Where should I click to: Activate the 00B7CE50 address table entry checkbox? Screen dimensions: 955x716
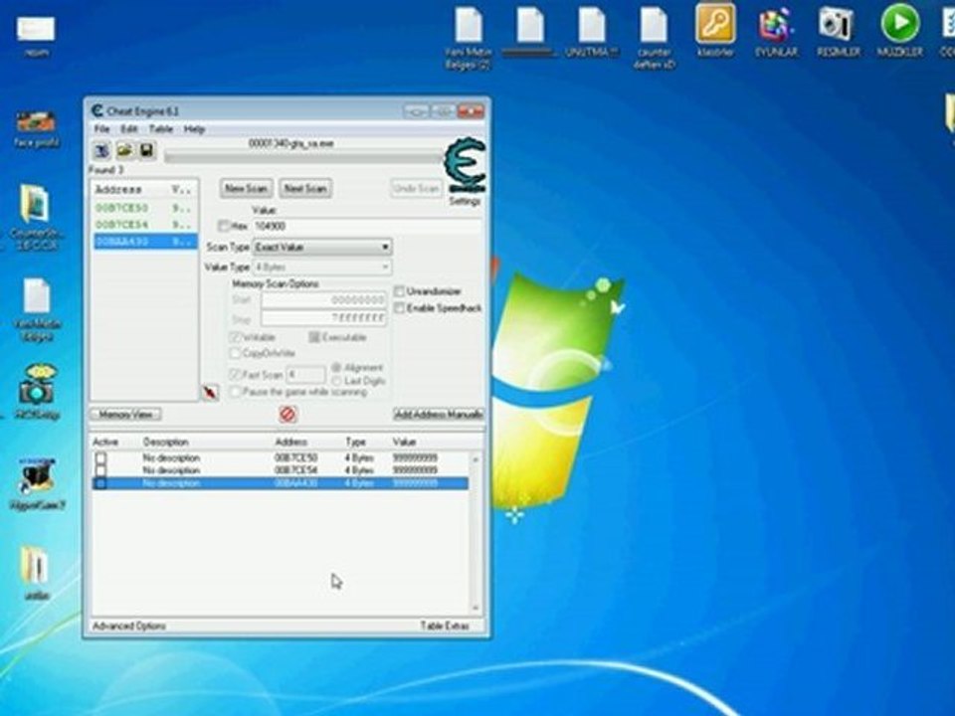(x=100, y=457)
